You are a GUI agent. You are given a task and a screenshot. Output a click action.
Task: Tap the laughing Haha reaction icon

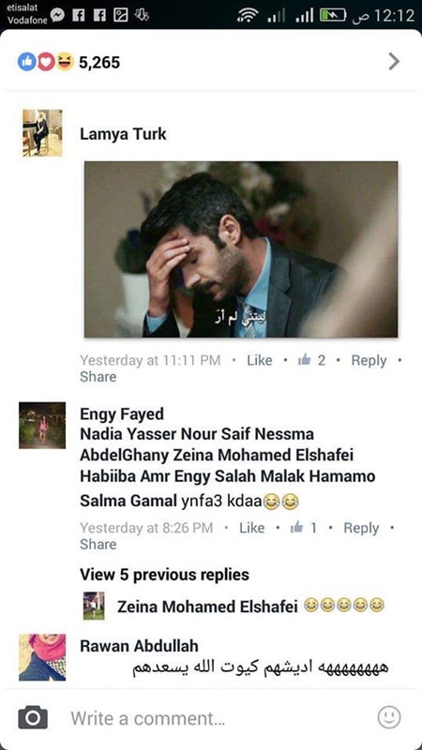(65, 62)
